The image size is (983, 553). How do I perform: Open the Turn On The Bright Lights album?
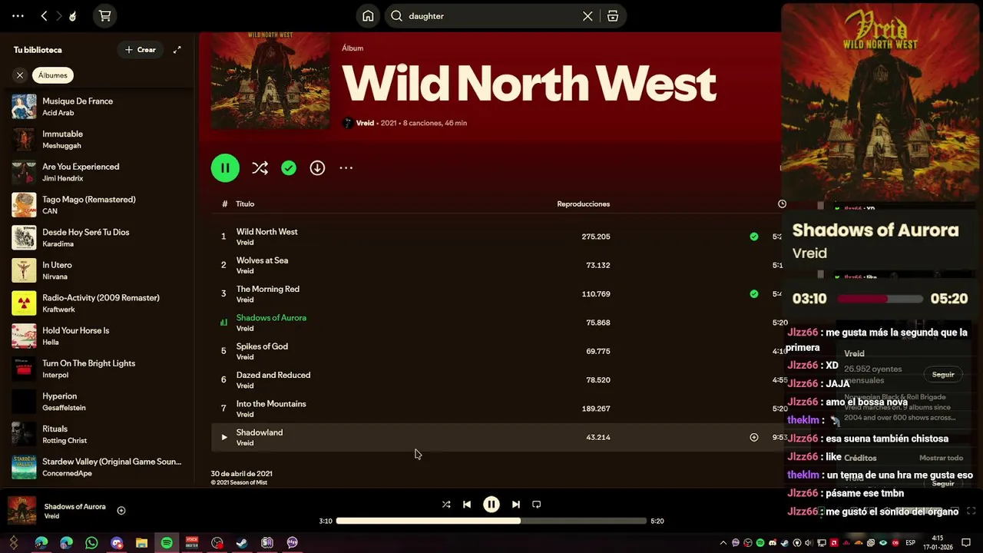[x=97, y=369]
